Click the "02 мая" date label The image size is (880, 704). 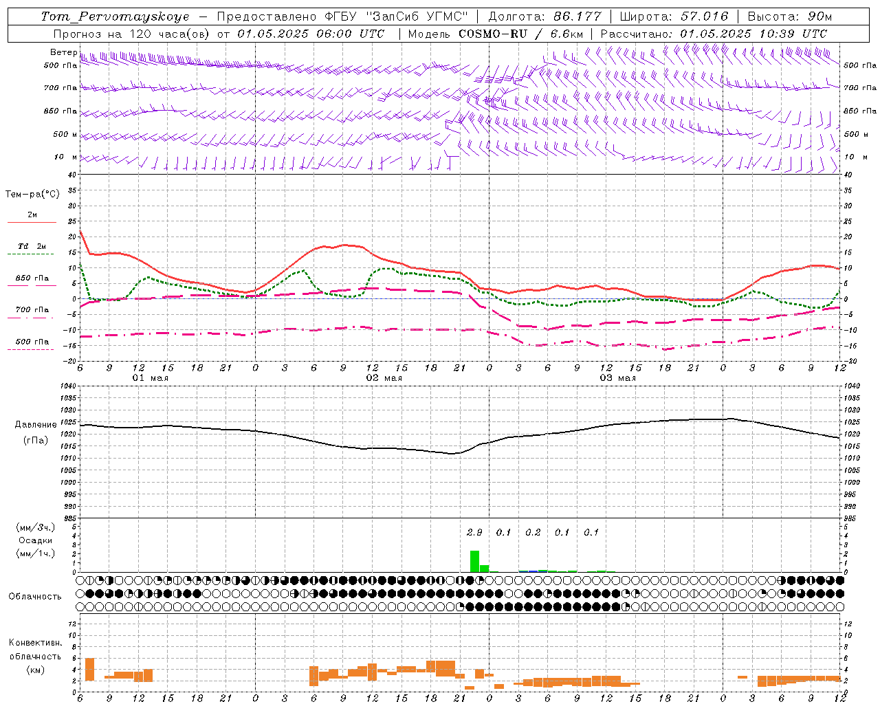[x=384, y=378]
